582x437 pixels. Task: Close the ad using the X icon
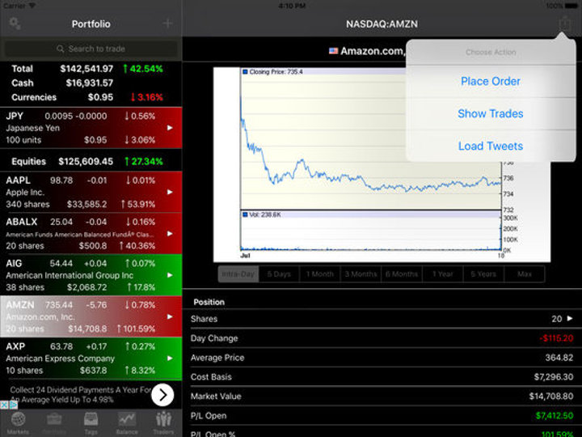pos(4,405)
